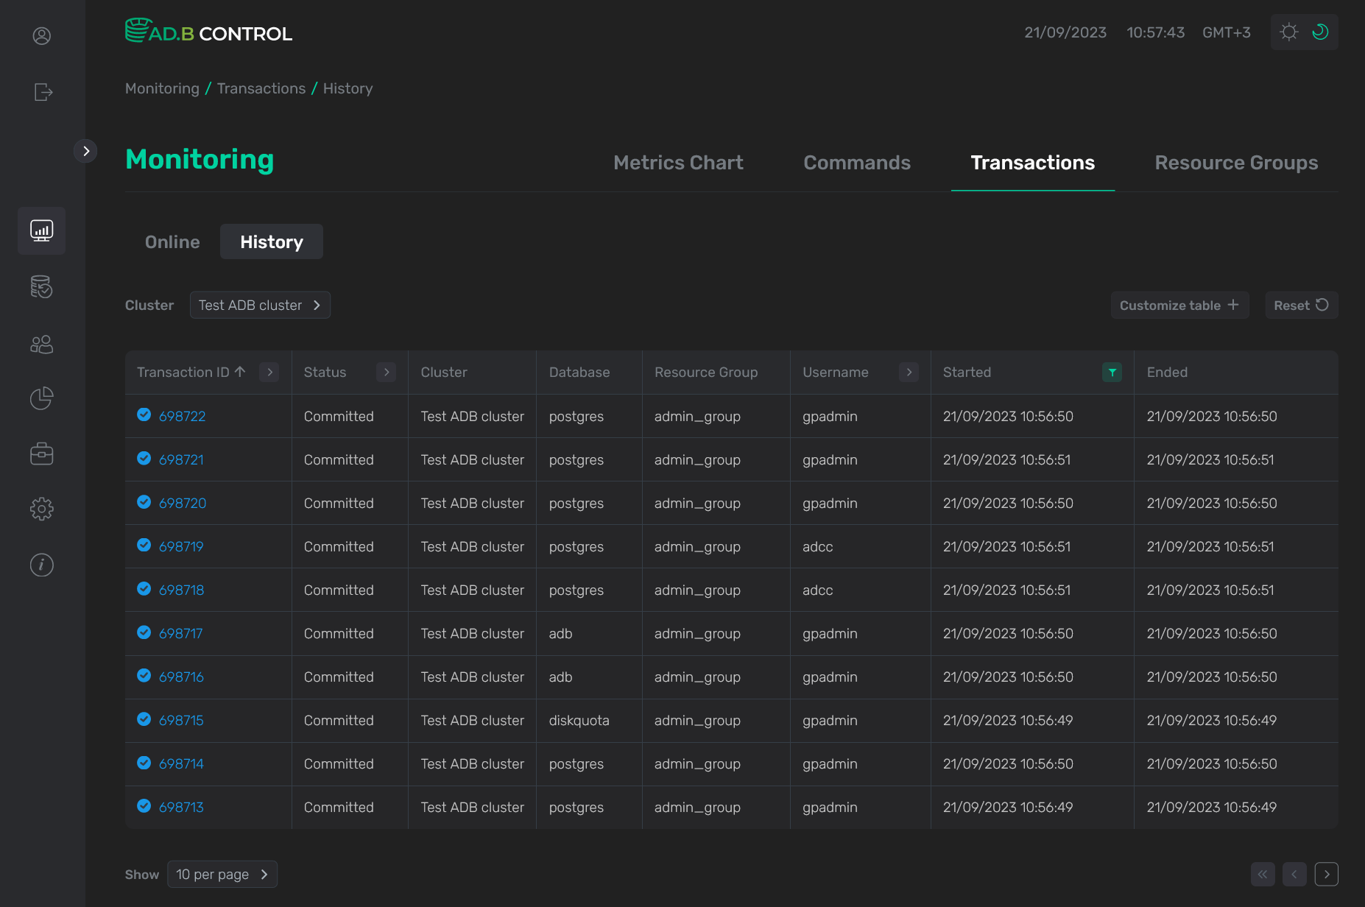Open transaction 698722 details link
The height and width of the screenshot is (907, 1365).
(181, 416)
